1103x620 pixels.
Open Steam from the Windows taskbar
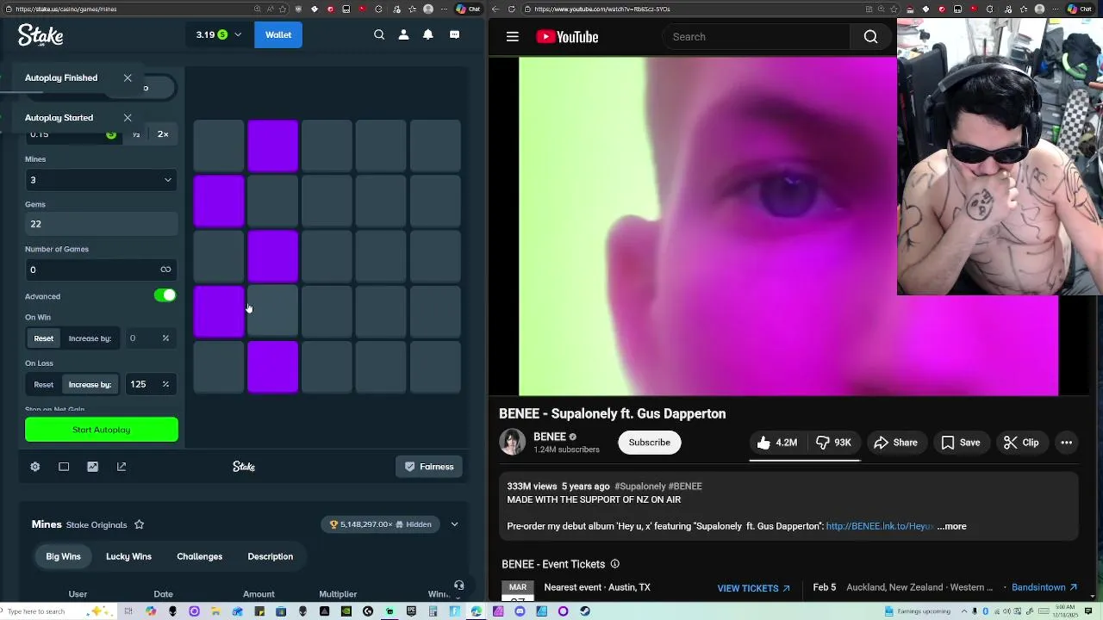click(585, 611)
